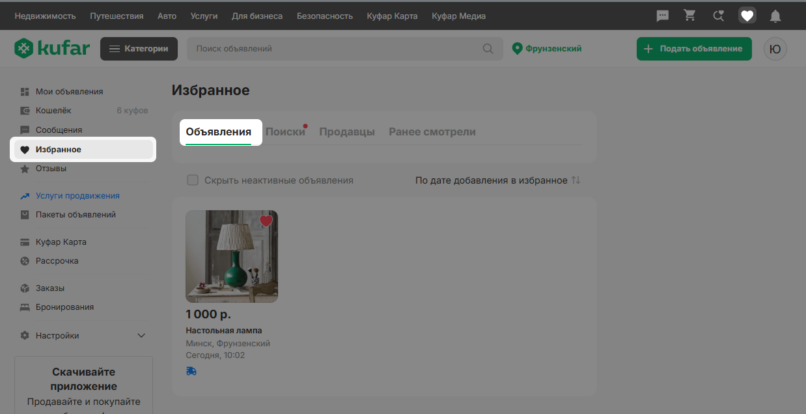Click the Услуги продвижения trend arrow icon

pos(25,196)
